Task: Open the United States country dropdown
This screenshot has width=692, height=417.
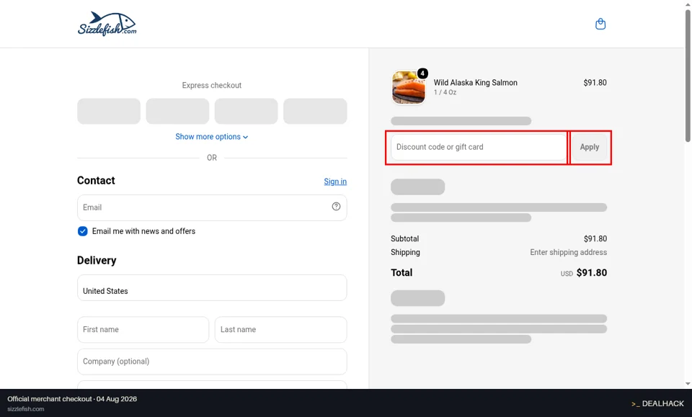Action: 212,288
